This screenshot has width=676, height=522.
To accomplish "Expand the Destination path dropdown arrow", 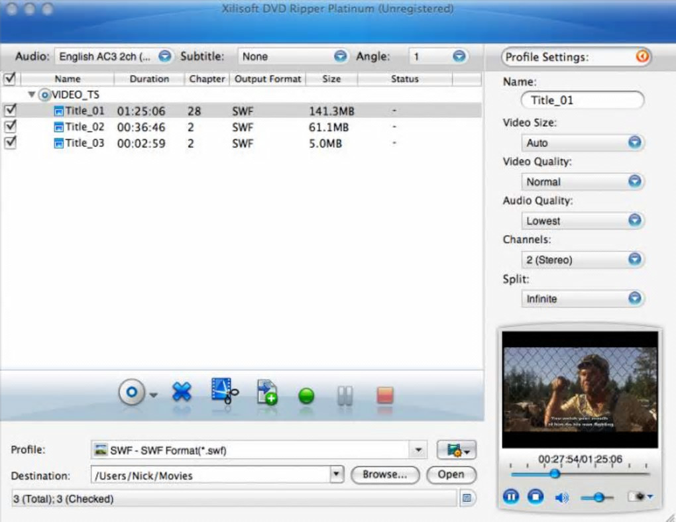I will tap(337, 475).
